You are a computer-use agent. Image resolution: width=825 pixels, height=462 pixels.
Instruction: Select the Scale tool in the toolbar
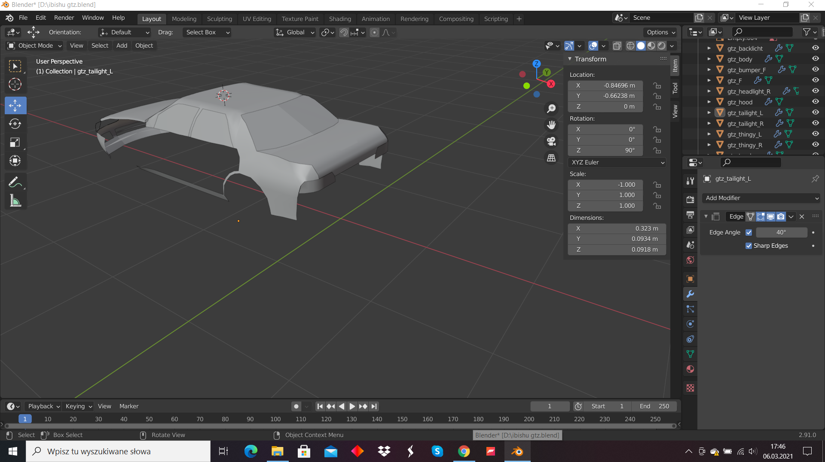pos(15,142)
